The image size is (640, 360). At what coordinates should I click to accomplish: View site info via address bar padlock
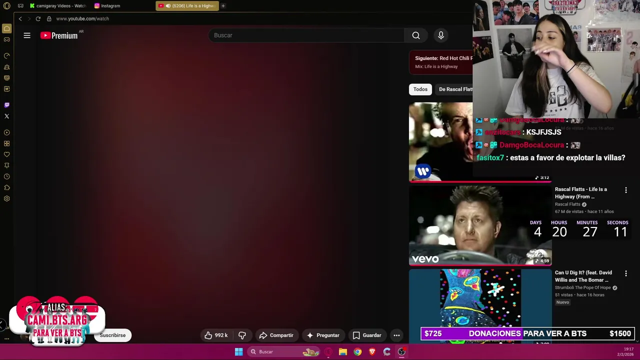pyautogui.click(x=49, y=18)
